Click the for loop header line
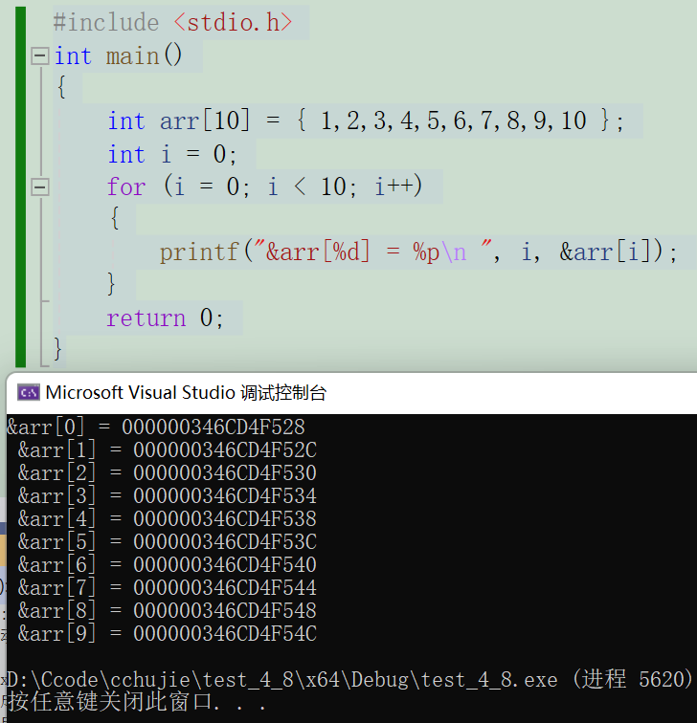Viewport: 697px width, 723px height. tap(264, 186)
